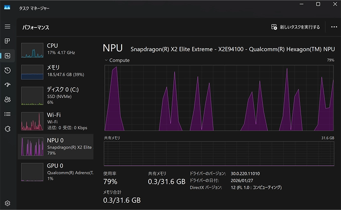Minimize the Task Manager window
341x210 pixels.
[x=302, y=4]
